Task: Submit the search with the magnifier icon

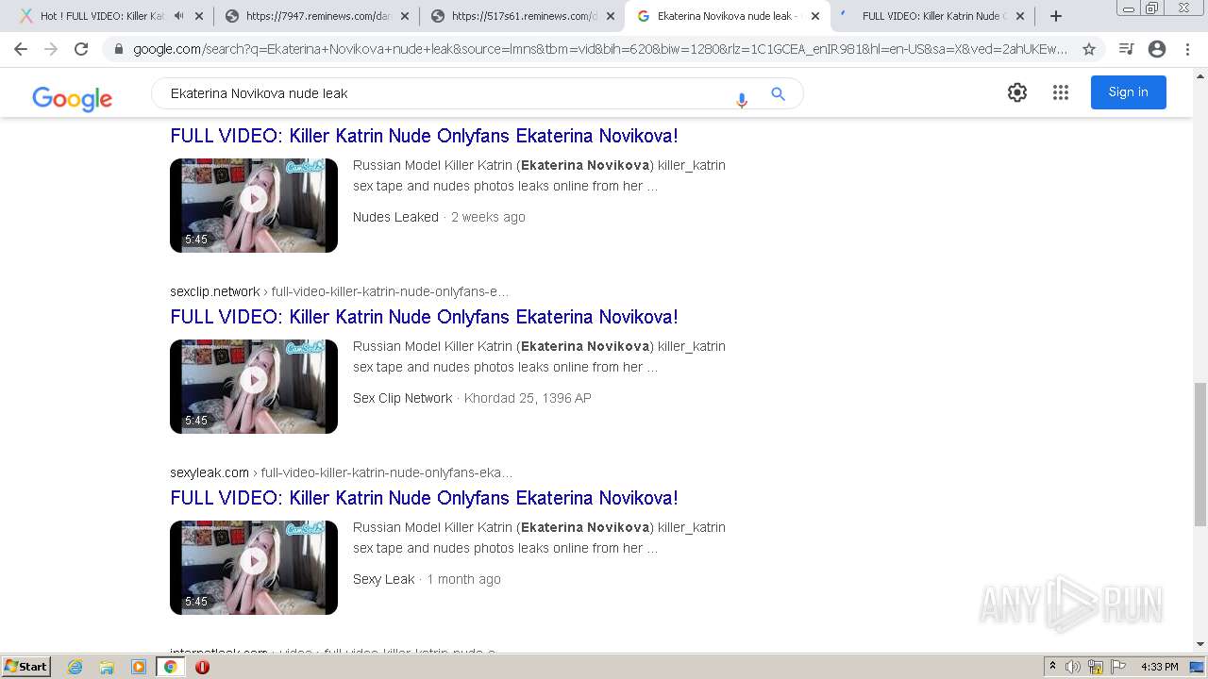Action: pos(778,93)
